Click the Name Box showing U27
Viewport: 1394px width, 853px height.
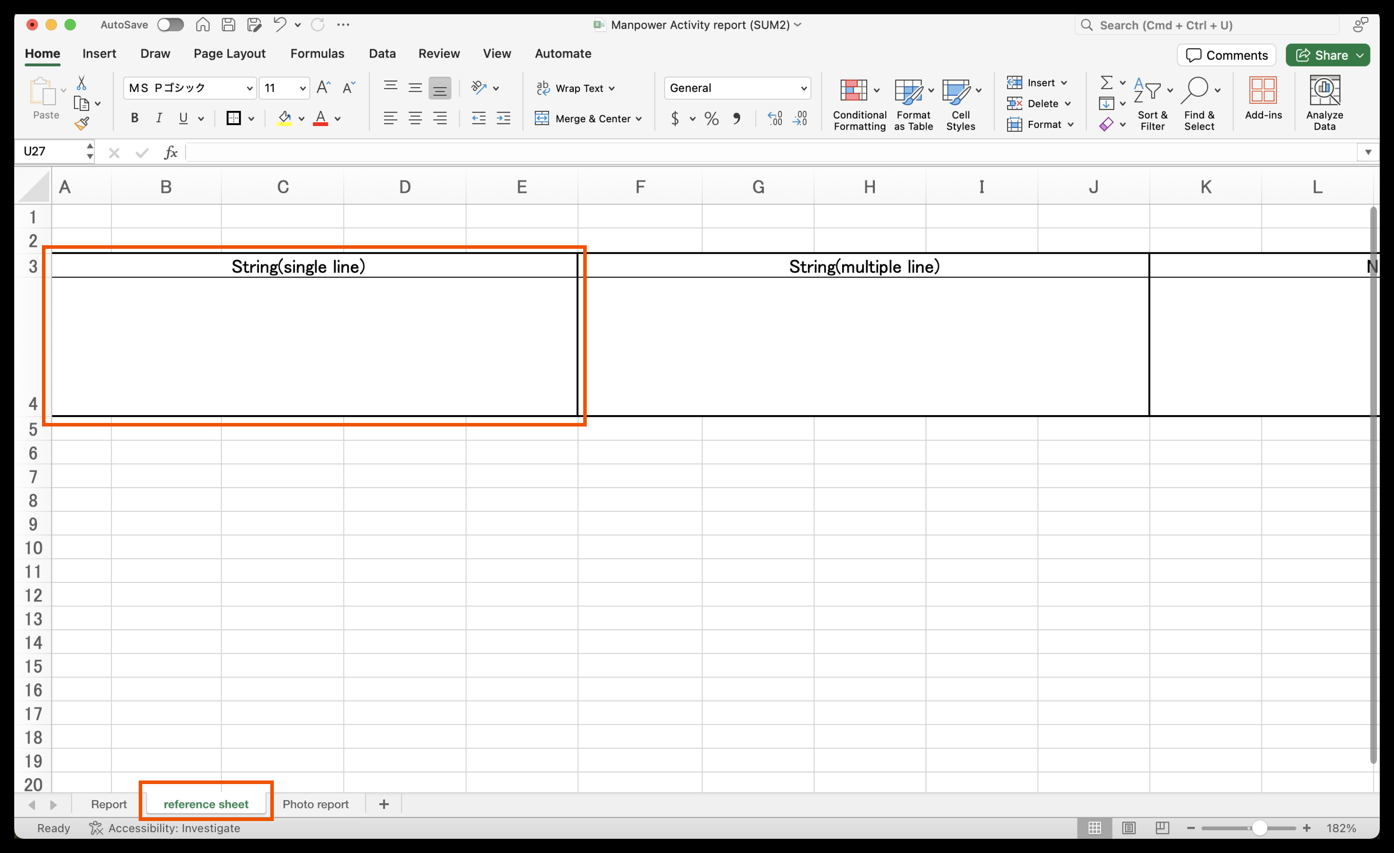pyautogui.click(x=51, y=151)
